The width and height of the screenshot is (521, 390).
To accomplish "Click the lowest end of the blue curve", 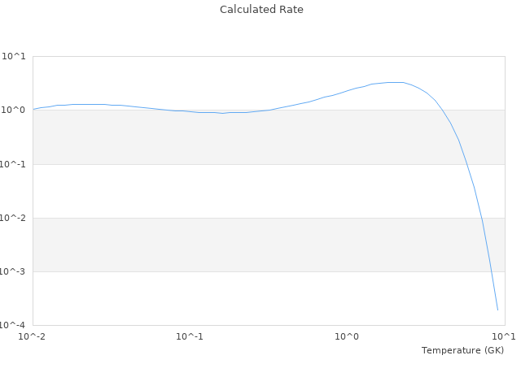I will coord(497,310).
